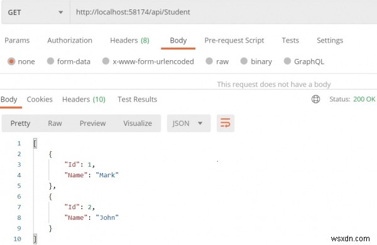Select the request Body tab
377x245 pixels.
pos(178,40)
